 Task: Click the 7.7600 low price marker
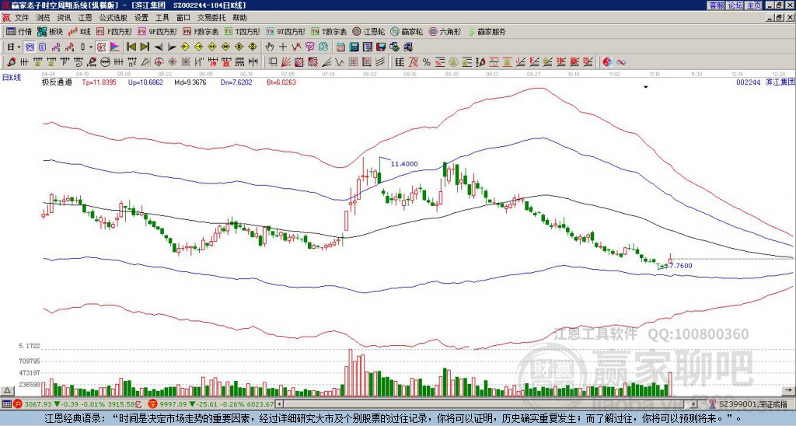680,266
